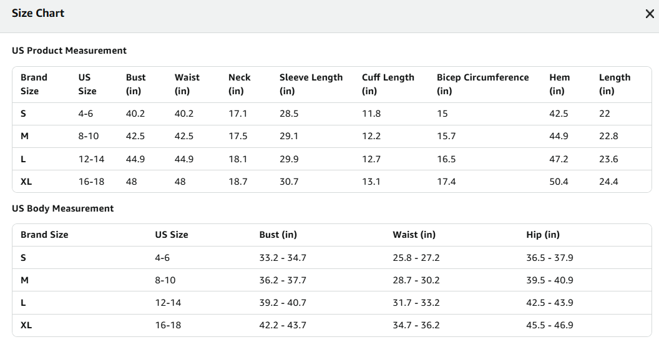
Task: Select brand size XL in product table
Action: click(26, 182)
